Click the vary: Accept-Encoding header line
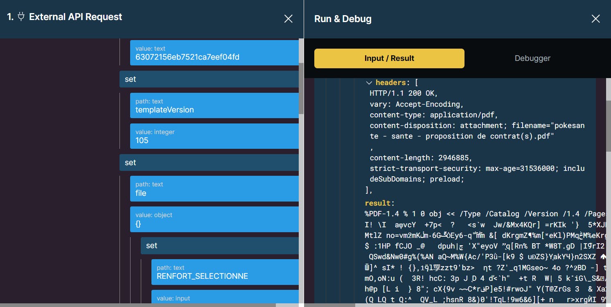Screen dimensions: 611x307 pos(417,104)
